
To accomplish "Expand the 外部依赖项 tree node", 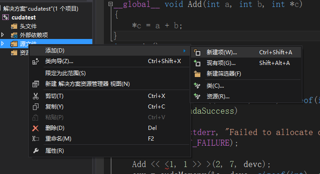I will [x=3, y=35].
